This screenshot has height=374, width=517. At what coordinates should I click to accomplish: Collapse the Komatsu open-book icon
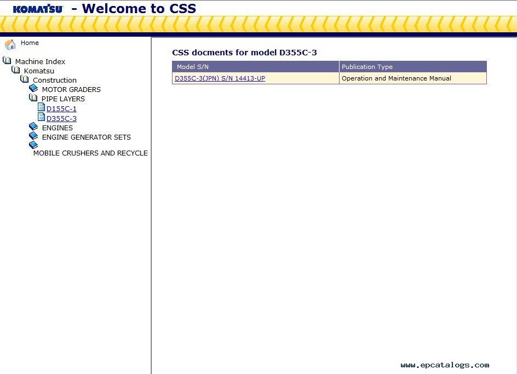pyautogui.click(x=15, y=70)
